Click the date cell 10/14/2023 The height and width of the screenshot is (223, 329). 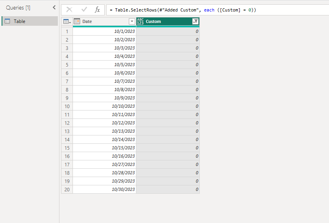point(105,139)
